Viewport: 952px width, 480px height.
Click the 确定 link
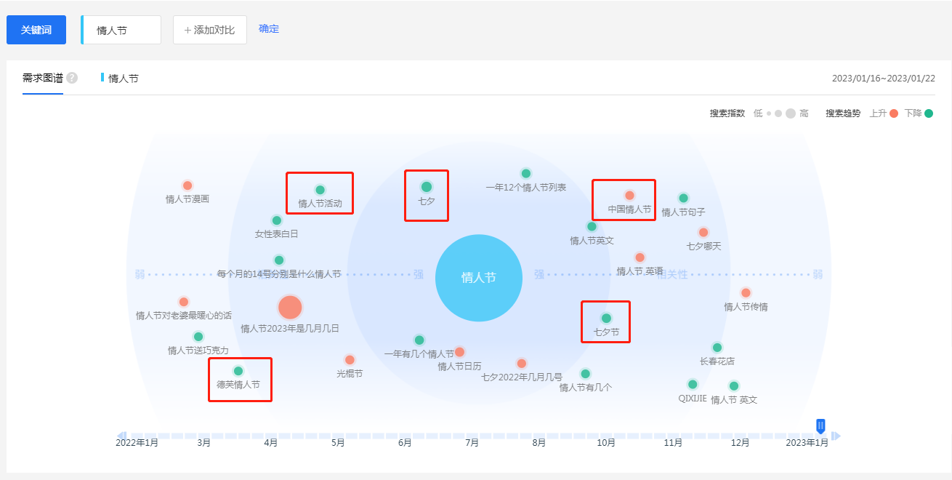(x=269, y=29)
